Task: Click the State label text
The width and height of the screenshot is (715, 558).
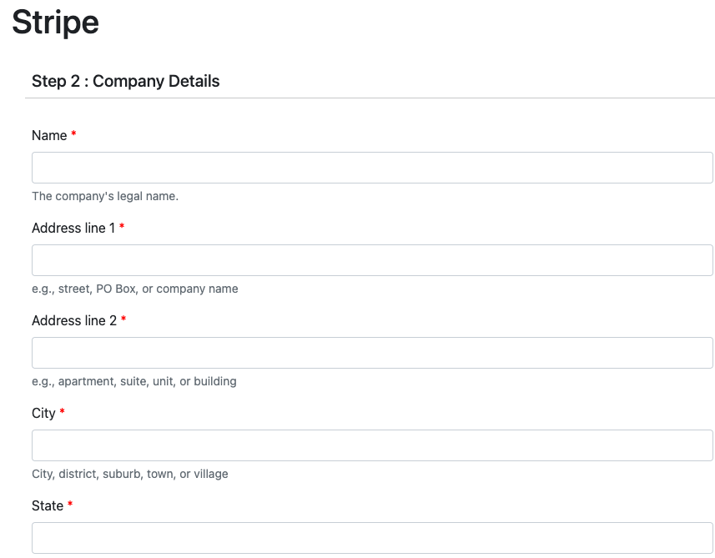Action: 48,505
